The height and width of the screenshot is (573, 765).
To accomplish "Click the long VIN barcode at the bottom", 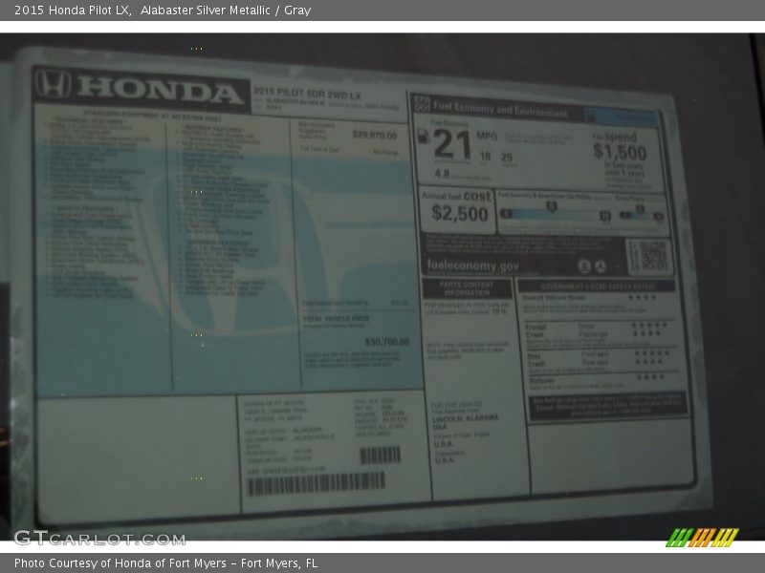I will point(317,484).
